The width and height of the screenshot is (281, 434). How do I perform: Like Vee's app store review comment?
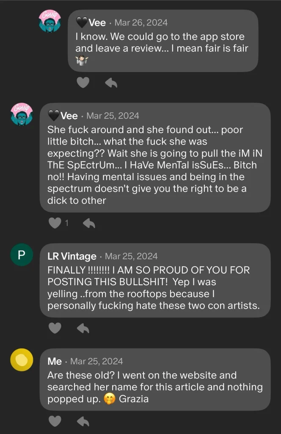pos(83,83)
